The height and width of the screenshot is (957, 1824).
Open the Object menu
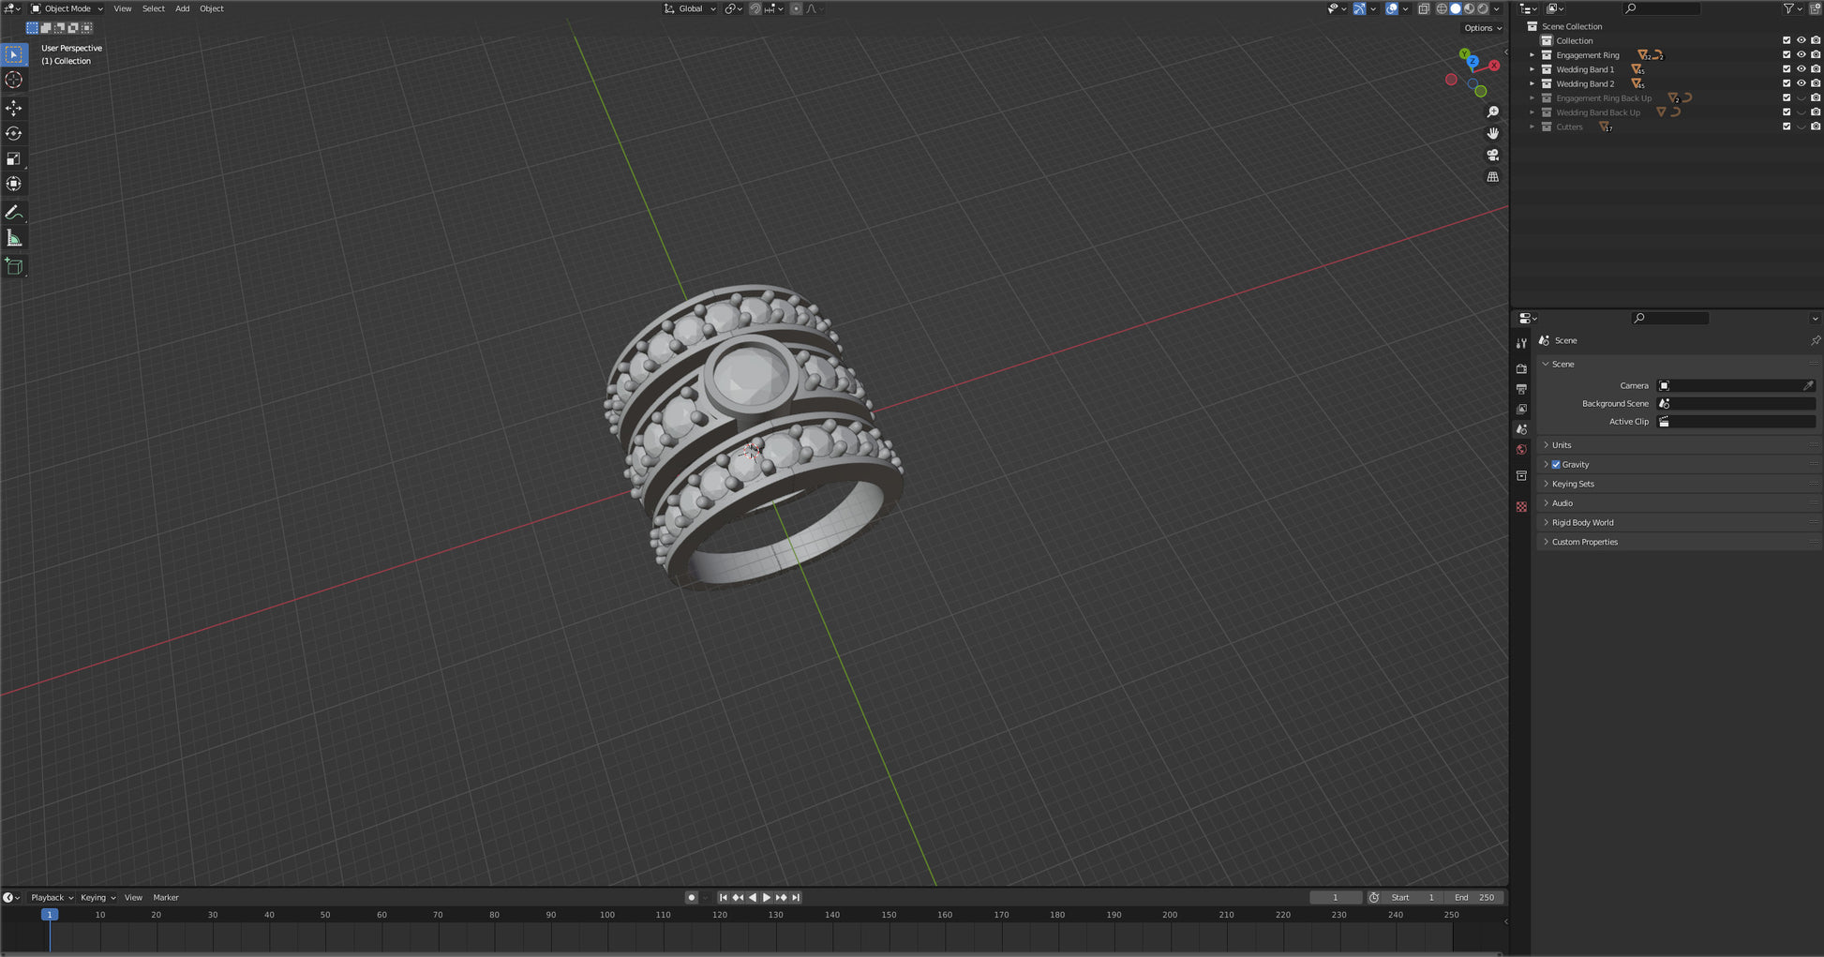(212, 8)
